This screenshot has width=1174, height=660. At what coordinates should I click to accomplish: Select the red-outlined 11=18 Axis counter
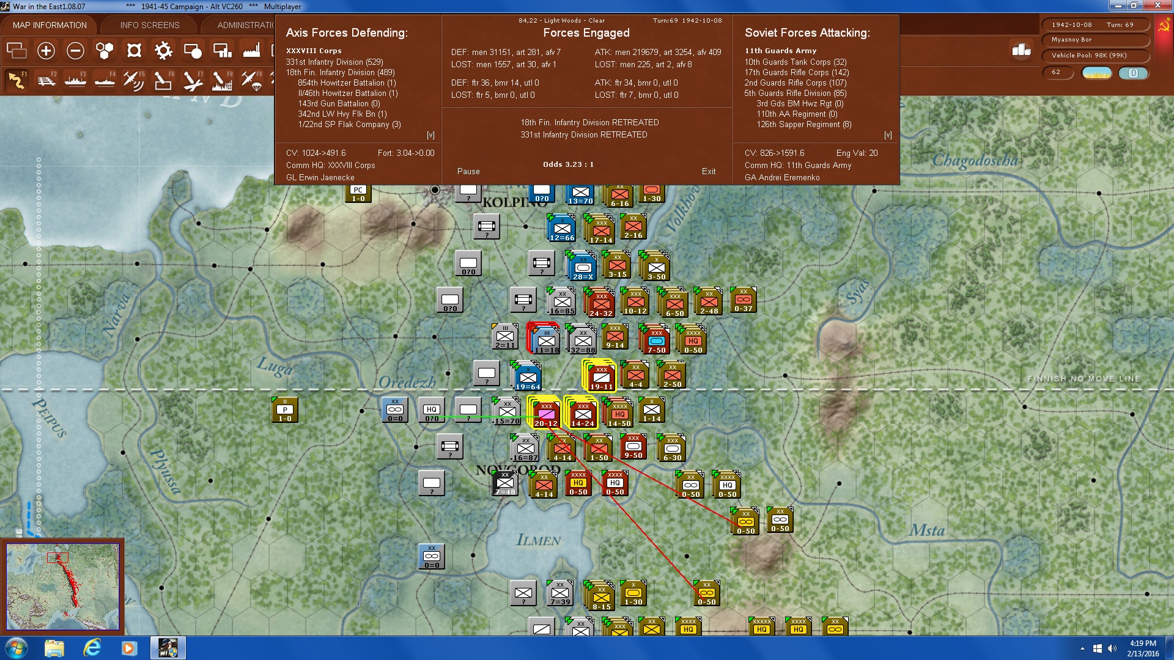[x=545, y=339]
